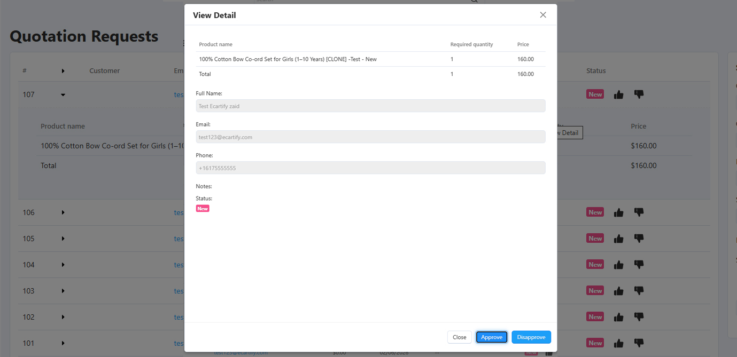Click the New status badge in dialog
This screenshot has height=357, width=737.
[203, 209]
